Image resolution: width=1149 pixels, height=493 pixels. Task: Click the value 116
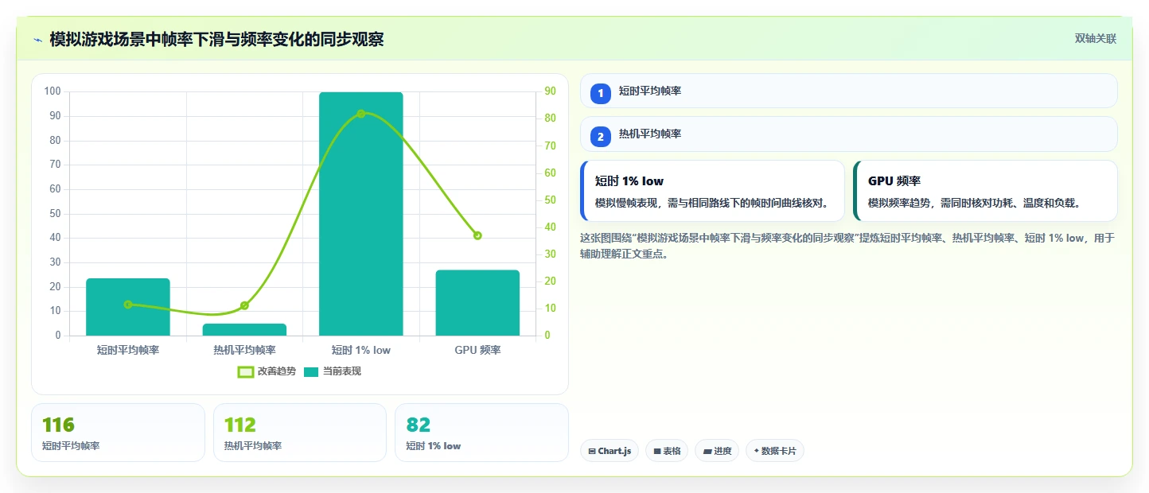[x=58, y=425]
